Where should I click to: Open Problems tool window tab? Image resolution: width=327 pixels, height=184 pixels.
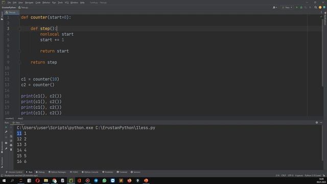tap(108, 172)
